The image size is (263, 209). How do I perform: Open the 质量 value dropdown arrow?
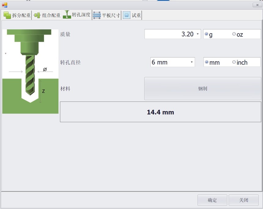pyautogui.click(x=198, y=34)
